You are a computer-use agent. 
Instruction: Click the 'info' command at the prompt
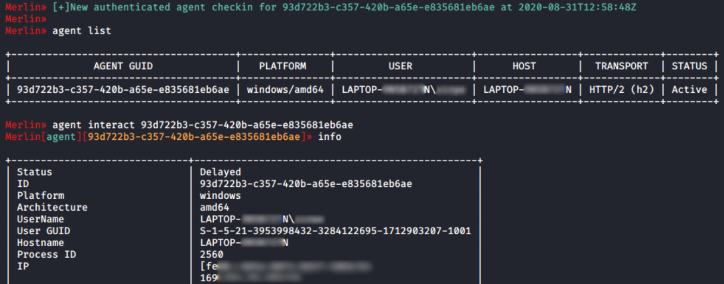(330, 137)
